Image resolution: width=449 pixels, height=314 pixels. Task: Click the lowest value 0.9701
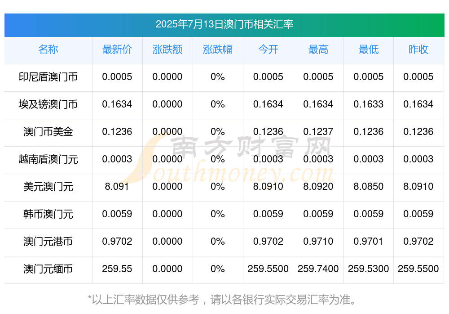click(369, 242)
